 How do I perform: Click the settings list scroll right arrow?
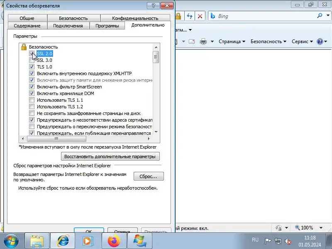coord(149,139)
